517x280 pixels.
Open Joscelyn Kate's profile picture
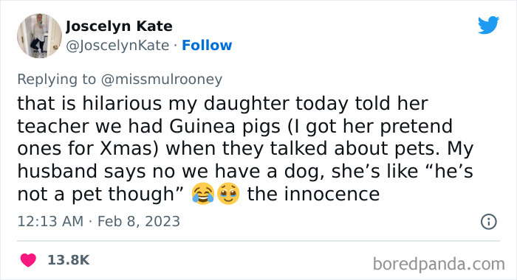pos(40,36)
